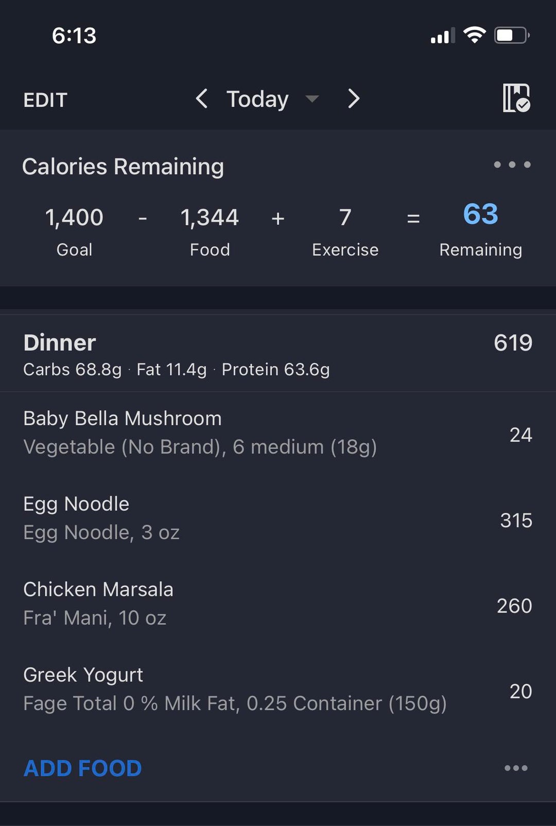The image size is (556, 826).
Task: Go to the next day arrow
Action: [353, 98]
